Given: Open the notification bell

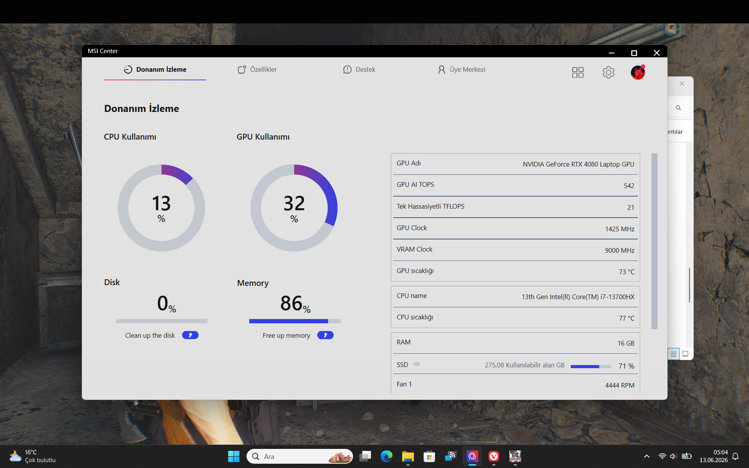Looking at the screenshot, I should [735, 456].
